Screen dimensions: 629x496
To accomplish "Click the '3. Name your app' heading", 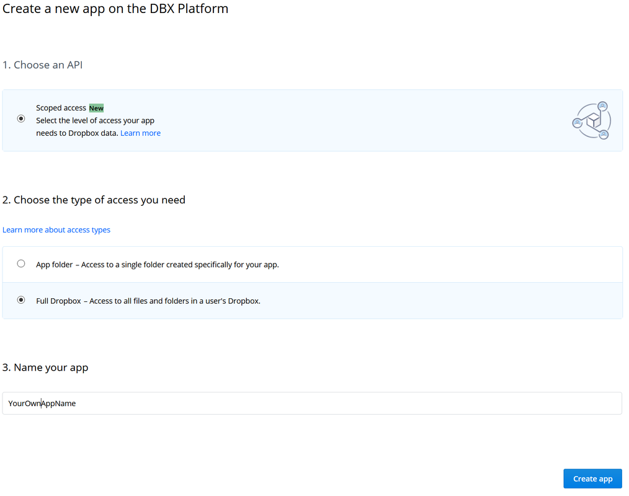I will click(45, 368).
